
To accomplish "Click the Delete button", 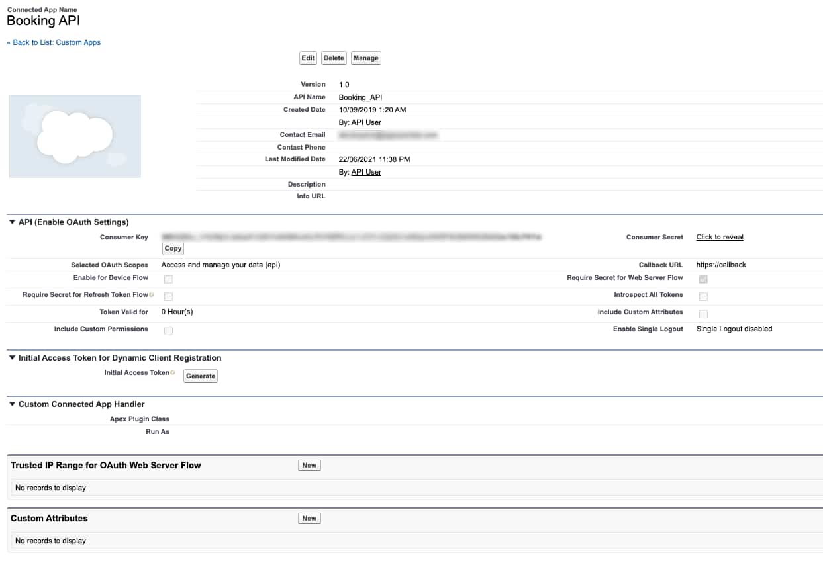I will (x=334, y=58).
